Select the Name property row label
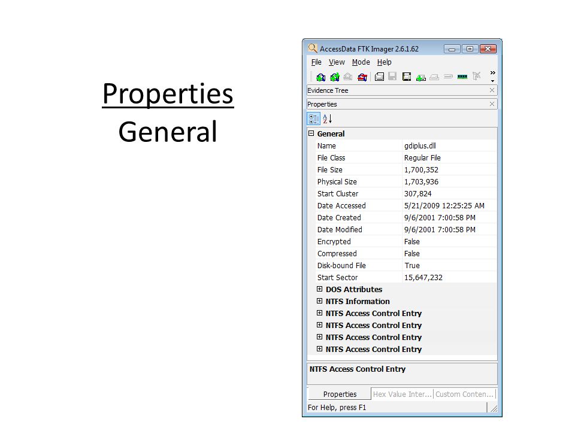The image size is (575, 431). (326, 146)
